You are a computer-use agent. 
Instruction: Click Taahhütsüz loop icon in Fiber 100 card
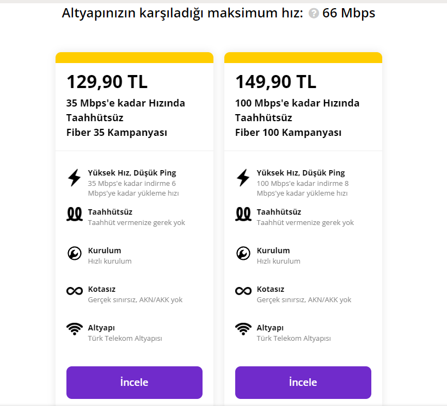click(x=243, y=215)
